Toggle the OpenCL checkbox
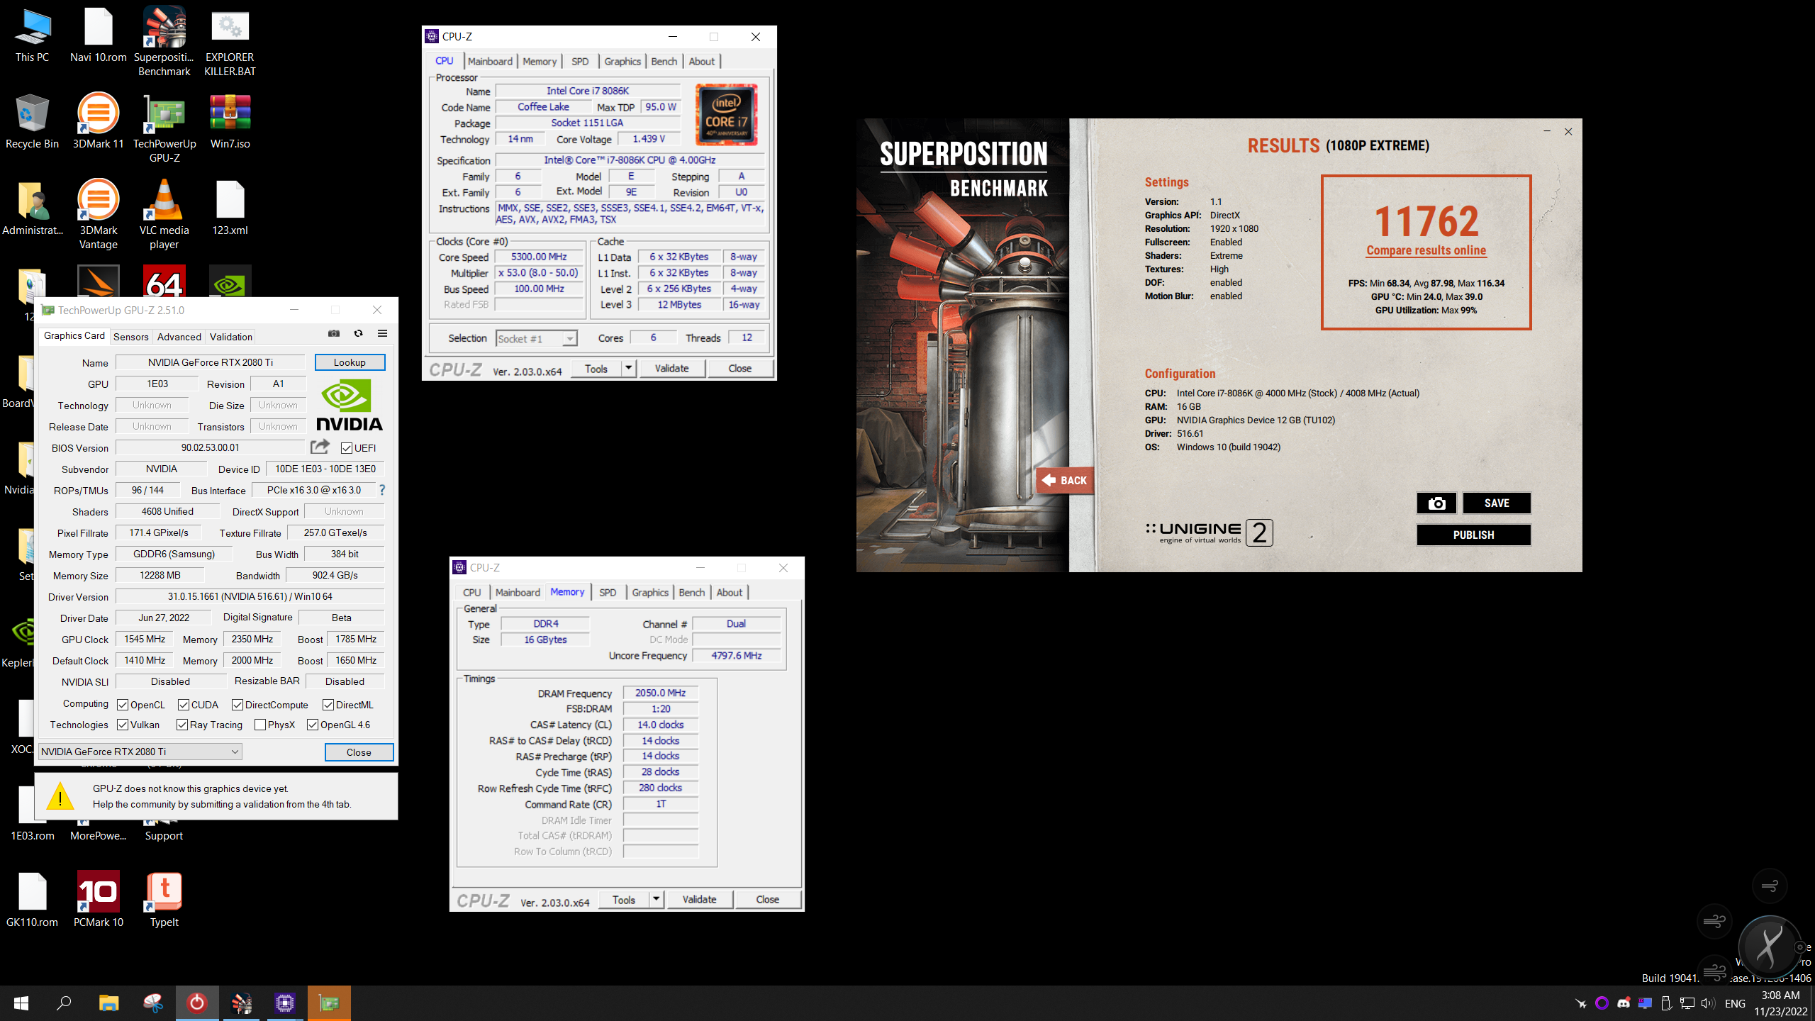Screen dimensions: 1815x1021 123,705
